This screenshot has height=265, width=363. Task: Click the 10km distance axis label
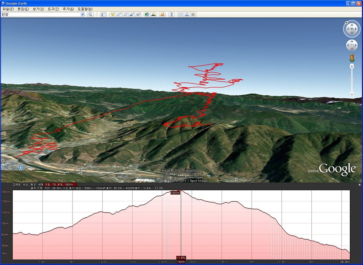click(x=132, y=262)
